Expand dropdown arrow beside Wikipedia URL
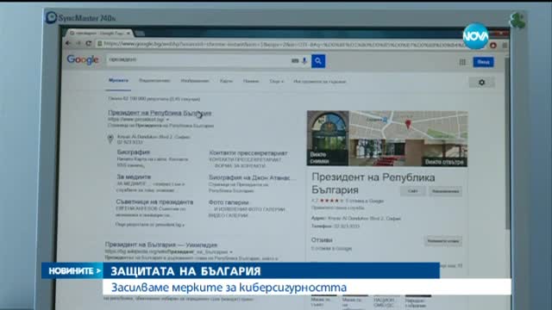 pyautogui.click(x=231, y=252)
